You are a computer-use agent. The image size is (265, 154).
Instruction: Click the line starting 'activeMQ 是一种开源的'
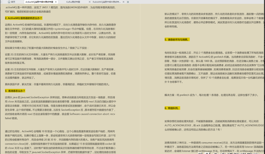click(x=61, y=7)
